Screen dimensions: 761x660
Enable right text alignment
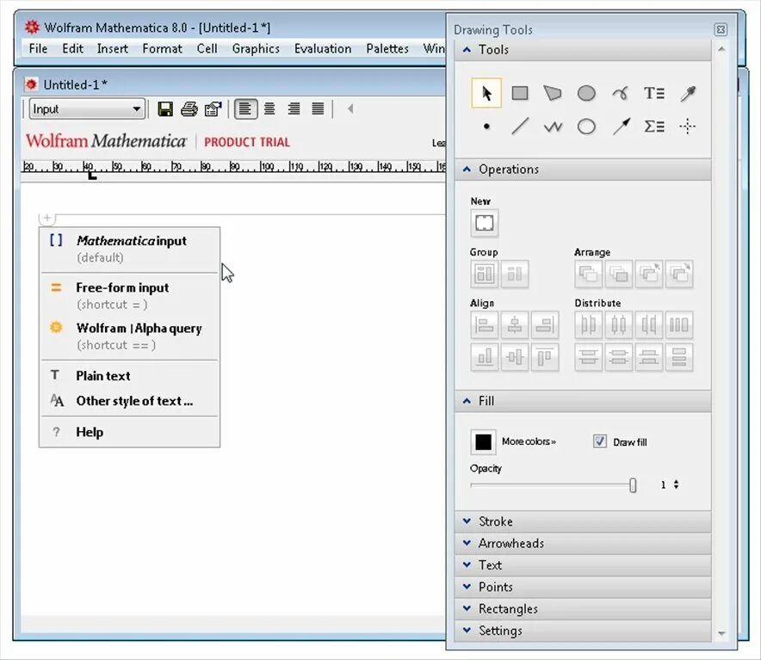coord(294,108)
